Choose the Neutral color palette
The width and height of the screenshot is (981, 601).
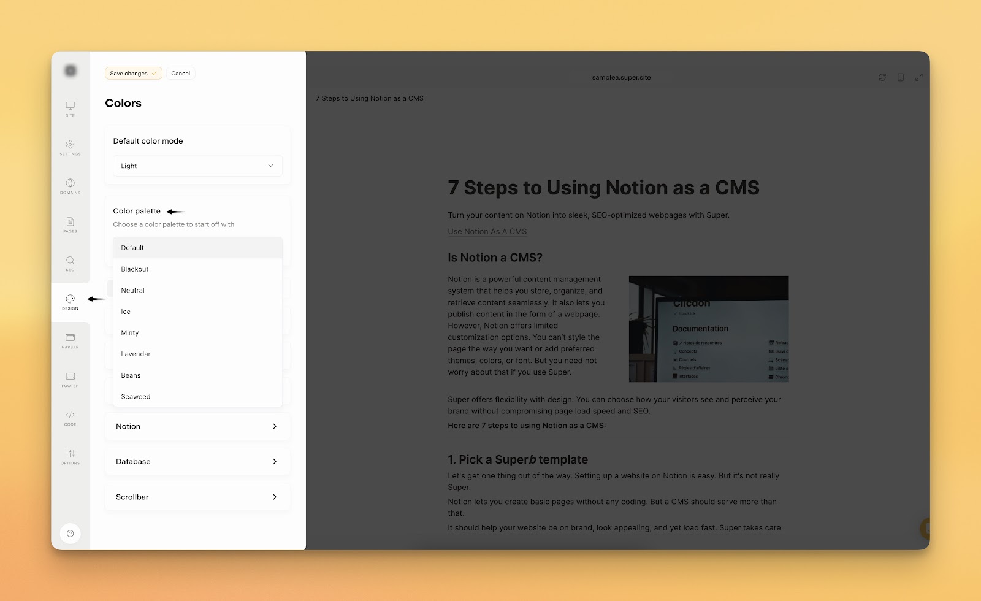(197, 291)
